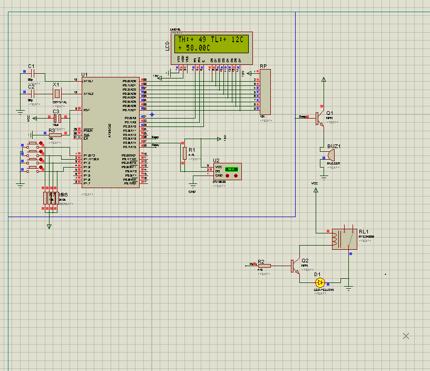This screenshot has width=430, height=371.
Task: Click the yellow LED D1
Action: [x=320, y=282]
